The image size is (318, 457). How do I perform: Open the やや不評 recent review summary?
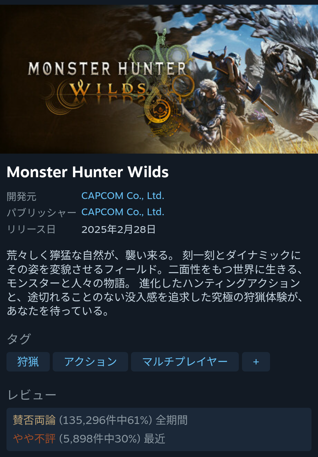click(89, 439)
